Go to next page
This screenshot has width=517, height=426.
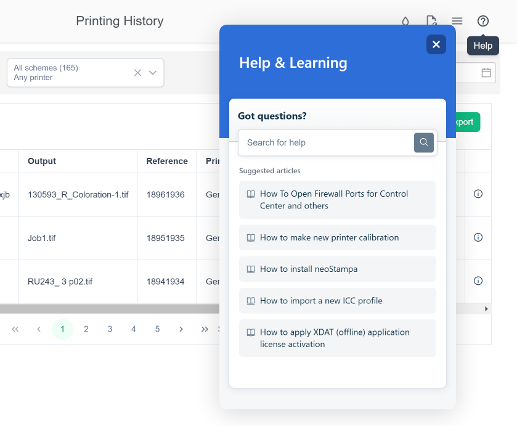click(x=181, y=329)
